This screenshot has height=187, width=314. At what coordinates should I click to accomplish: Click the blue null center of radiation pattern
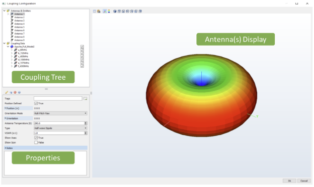(201, 82)
